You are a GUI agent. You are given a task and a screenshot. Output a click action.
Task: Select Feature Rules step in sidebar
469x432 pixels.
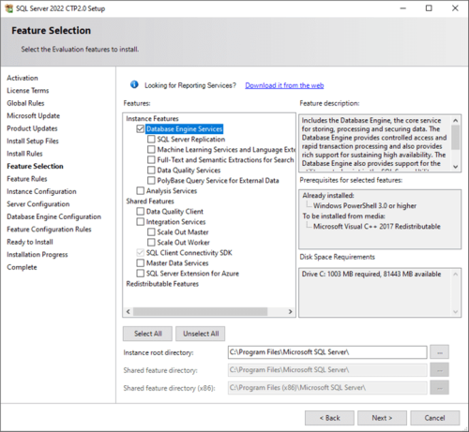click(27, 179)
